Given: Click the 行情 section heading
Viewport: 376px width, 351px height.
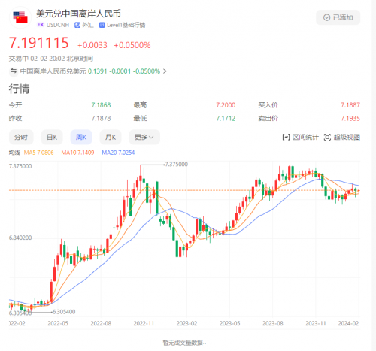Looking at the screenshot, I should pos(19,89).
